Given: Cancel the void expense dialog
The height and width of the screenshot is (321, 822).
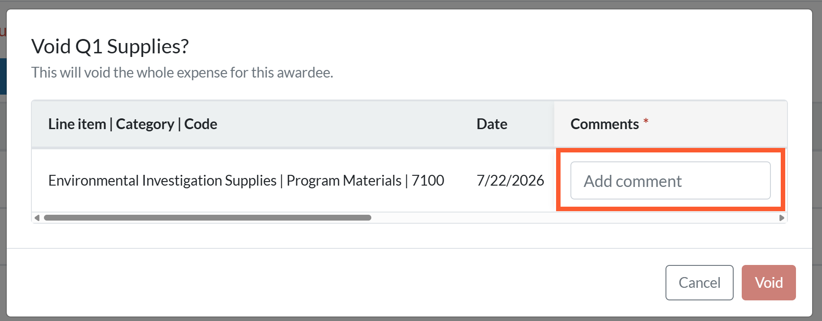Looking at the screenshot, I should coord(699,282).
